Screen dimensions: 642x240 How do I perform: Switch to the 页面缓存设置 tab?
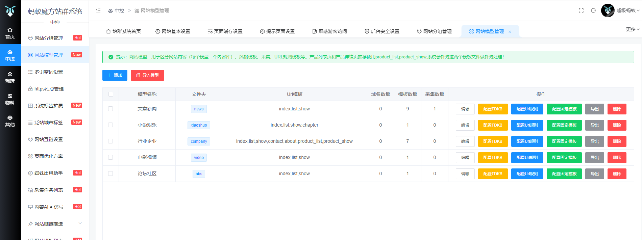point(225,31)
